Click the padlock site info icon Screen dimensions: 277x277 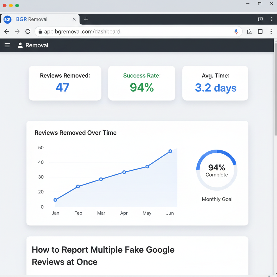click(40, 31)
